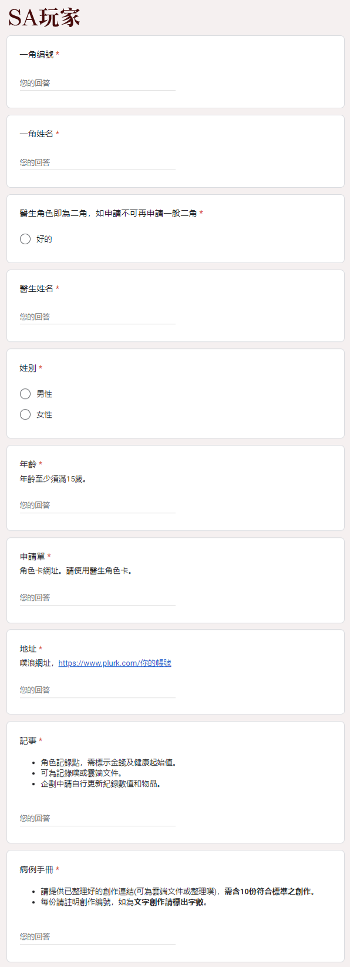This screenshot has height=967, width=350.
Task: Focus the 病例手冊 answer field
Action: [97, 936]
